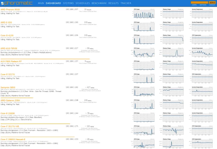View Core i3 3217U Memory Usage graph
This screenshot has height=149, width=217.
[173, 79]
